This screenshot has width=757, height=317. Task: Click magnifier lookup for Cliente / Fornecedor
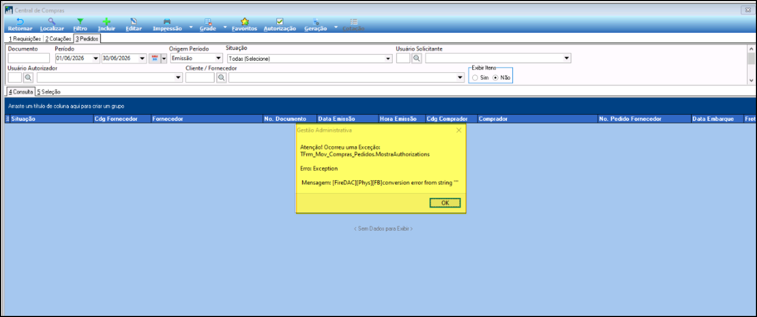click(222, 78)
